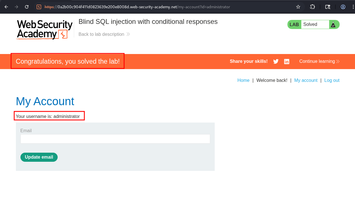Open the browser profile avatar icon
This screenshot has height=199, width=355.
[343, 7]
